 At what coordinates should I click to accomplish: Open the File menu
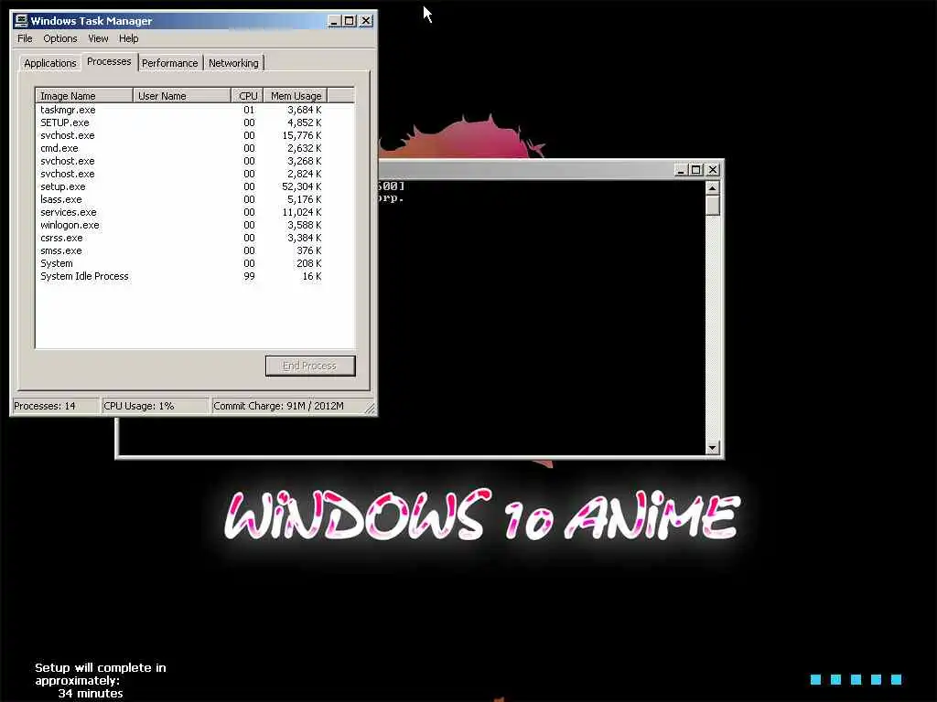click(x=25, y=38)
